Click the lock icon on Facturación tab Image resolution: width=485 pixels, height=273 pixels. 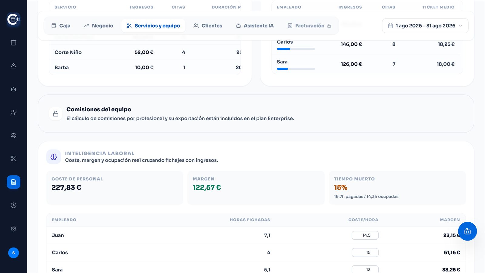(329, 26)
